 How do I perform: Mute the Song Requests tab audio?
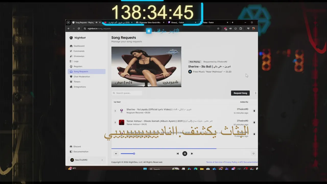(x=96, y=22)
